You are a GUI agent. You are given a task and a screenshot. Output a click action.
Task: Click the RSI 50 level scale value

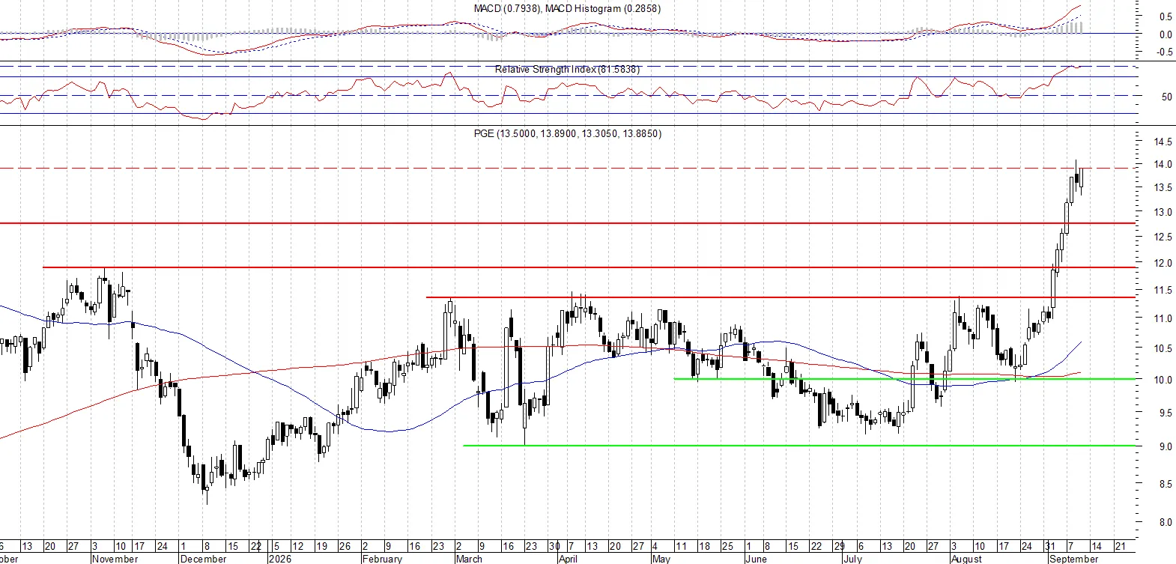pos(1166,97)
